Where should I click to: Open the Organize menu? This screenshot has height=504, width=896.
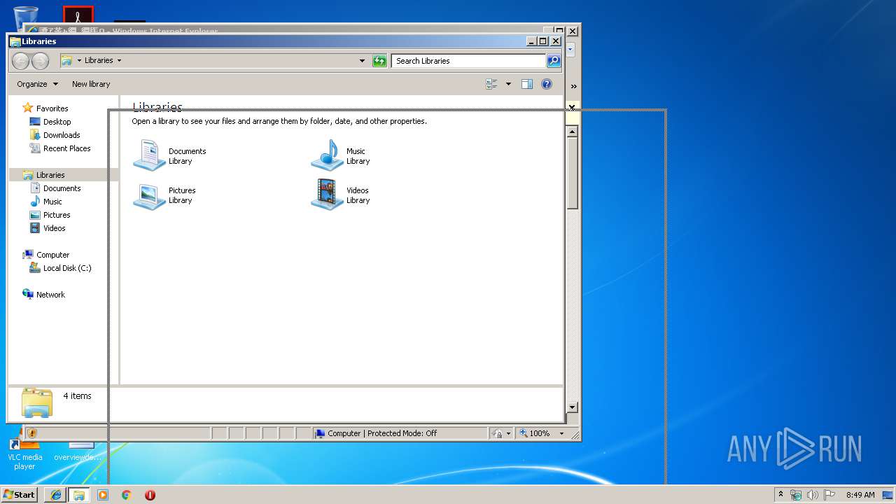pos(37,84)
